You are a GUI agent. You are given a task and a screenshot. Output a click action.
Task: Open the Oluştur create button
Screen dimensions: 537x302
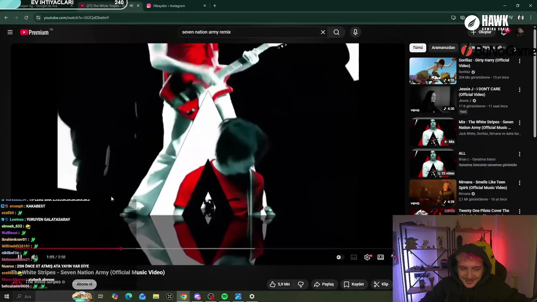point(482,32)
